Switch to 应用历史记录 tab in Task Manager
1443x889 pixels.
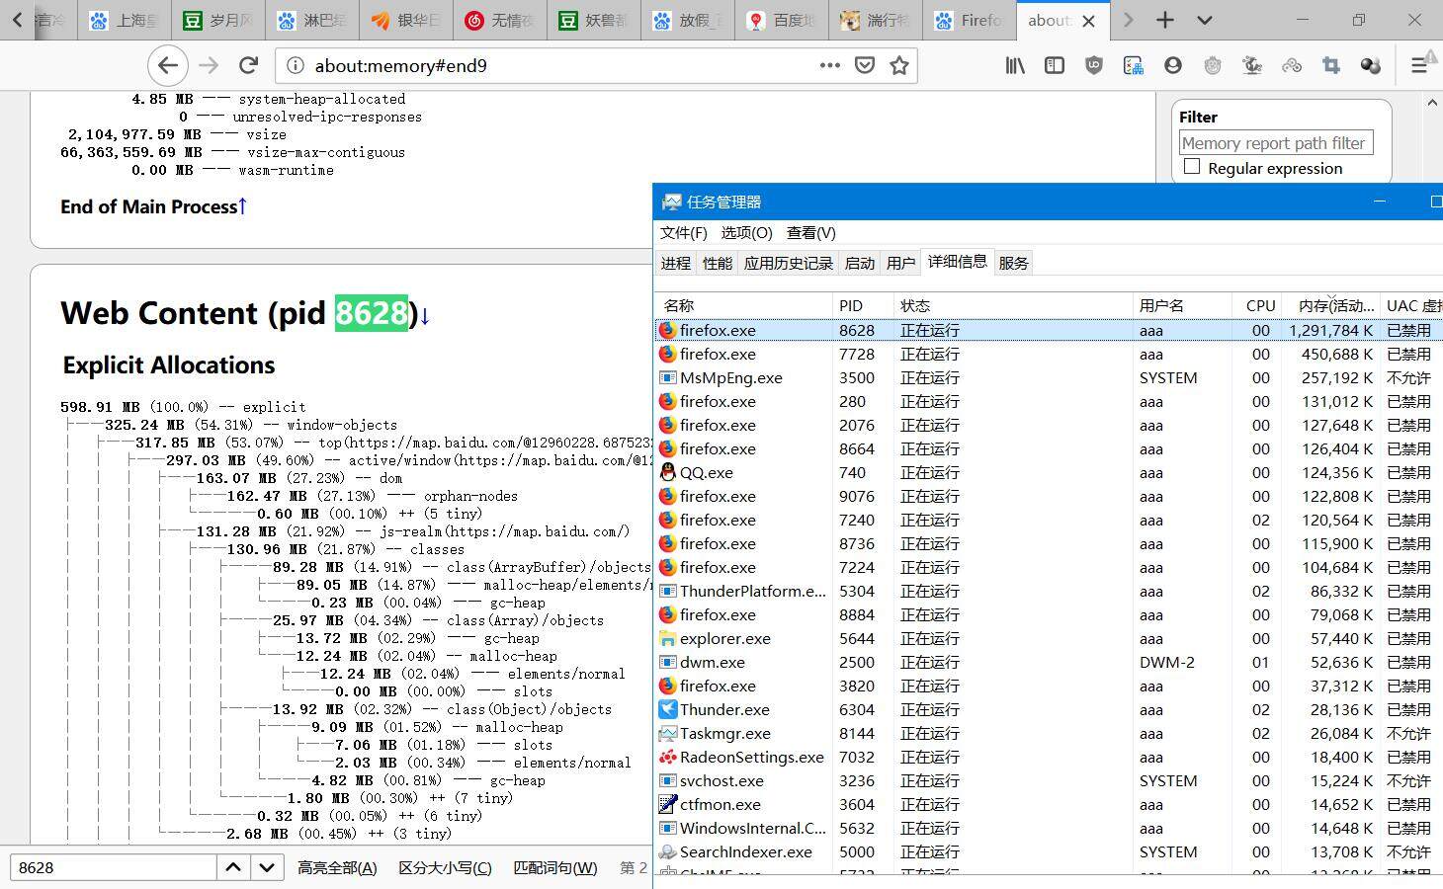(x=789, y=263)
